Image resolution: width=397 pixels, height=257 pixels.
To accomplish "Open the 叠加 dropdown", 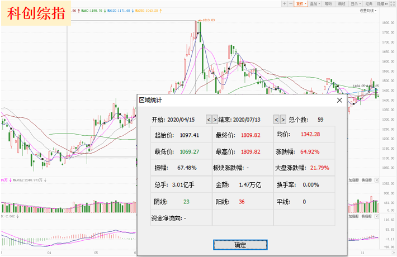I will pos(315,3).
